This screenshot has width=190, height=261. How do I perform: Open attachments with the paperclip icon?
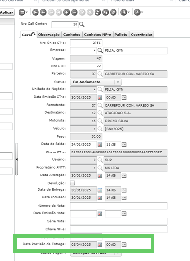[114, 12]
